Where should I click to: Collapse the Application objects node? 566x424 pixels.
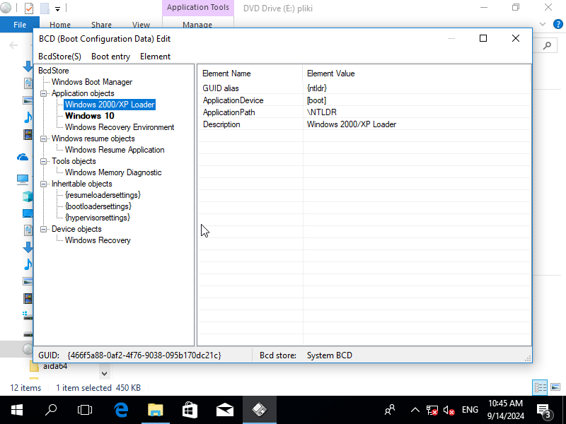click(x=43, y=93)
